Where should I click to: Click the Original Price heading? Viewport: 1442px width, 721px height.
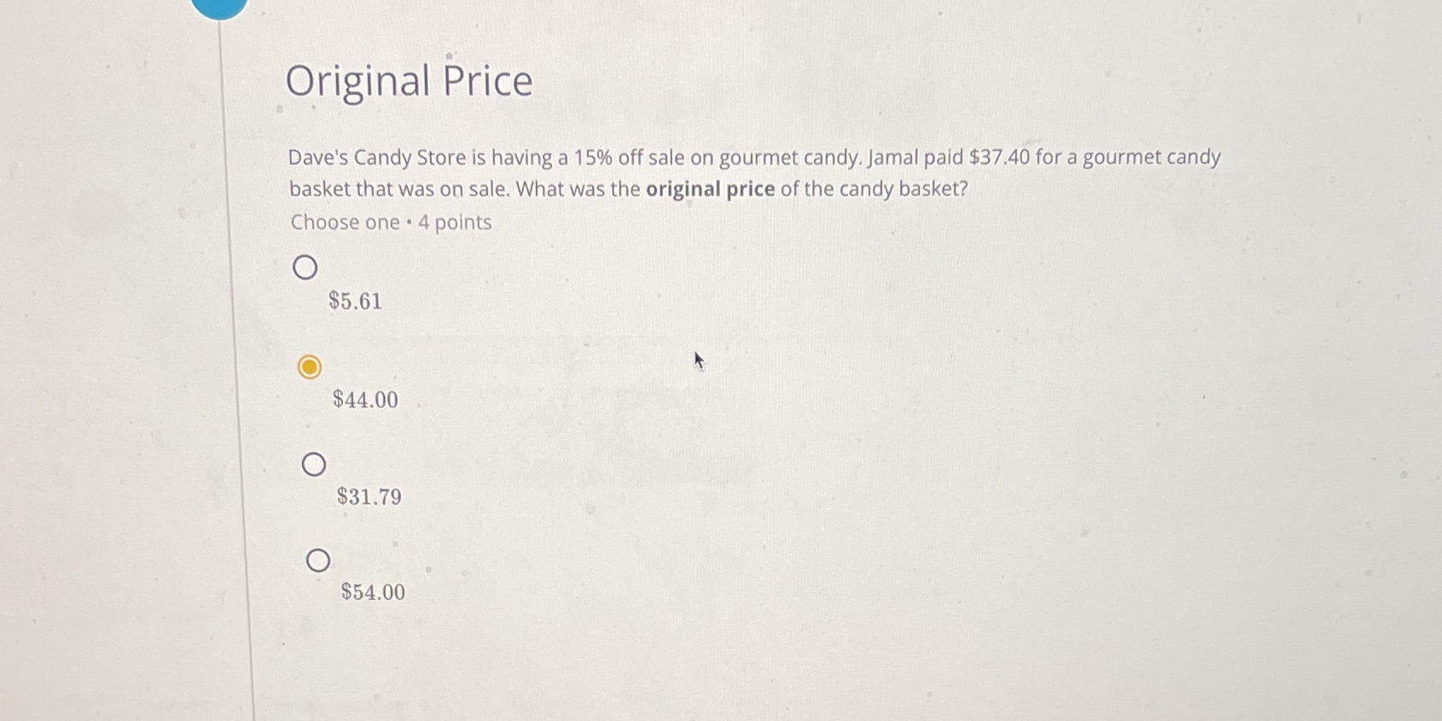point(410,81)
